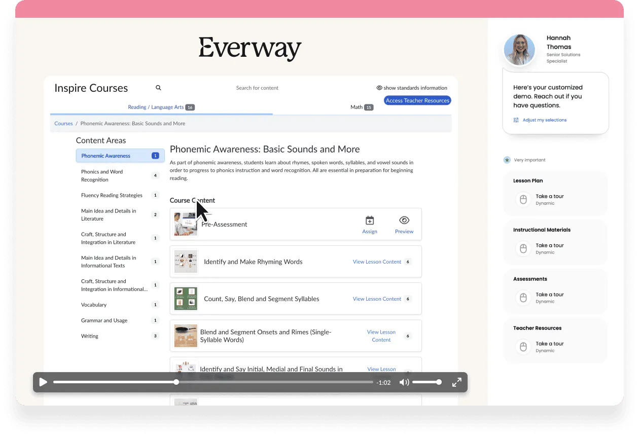Click lesson count badge for Rhyming Words
639x436 pixels.
click(408, 262)
